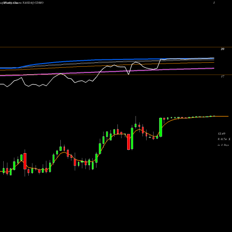Image resolution: width=232 pixels, height=232 pixels.
Task: Click the 17 price axis label
Action: (222, 77)
